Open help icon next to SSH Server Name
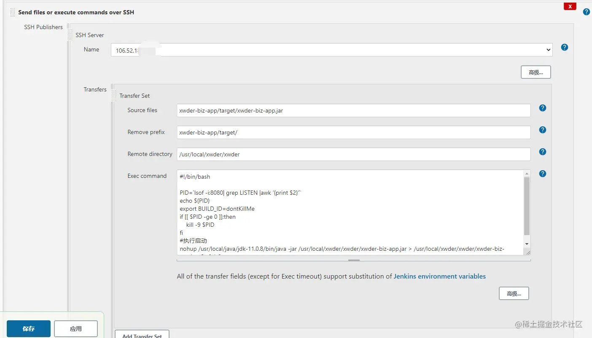This screenshot has height=338, width=592. pyautogui.click(x=565, y=47)
